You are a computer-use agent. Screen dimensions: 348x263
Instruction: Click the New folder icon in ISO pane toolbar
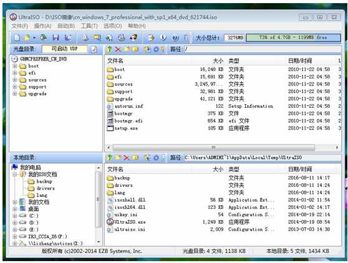coord(126,49)
